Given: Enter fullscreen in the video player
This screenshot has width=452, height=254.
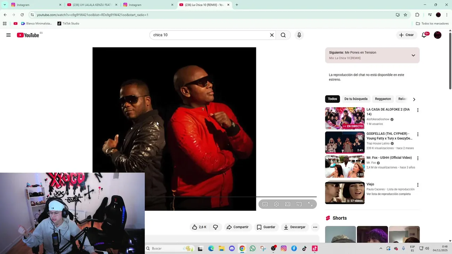Looking at the screenshot, I should point(310,204).
